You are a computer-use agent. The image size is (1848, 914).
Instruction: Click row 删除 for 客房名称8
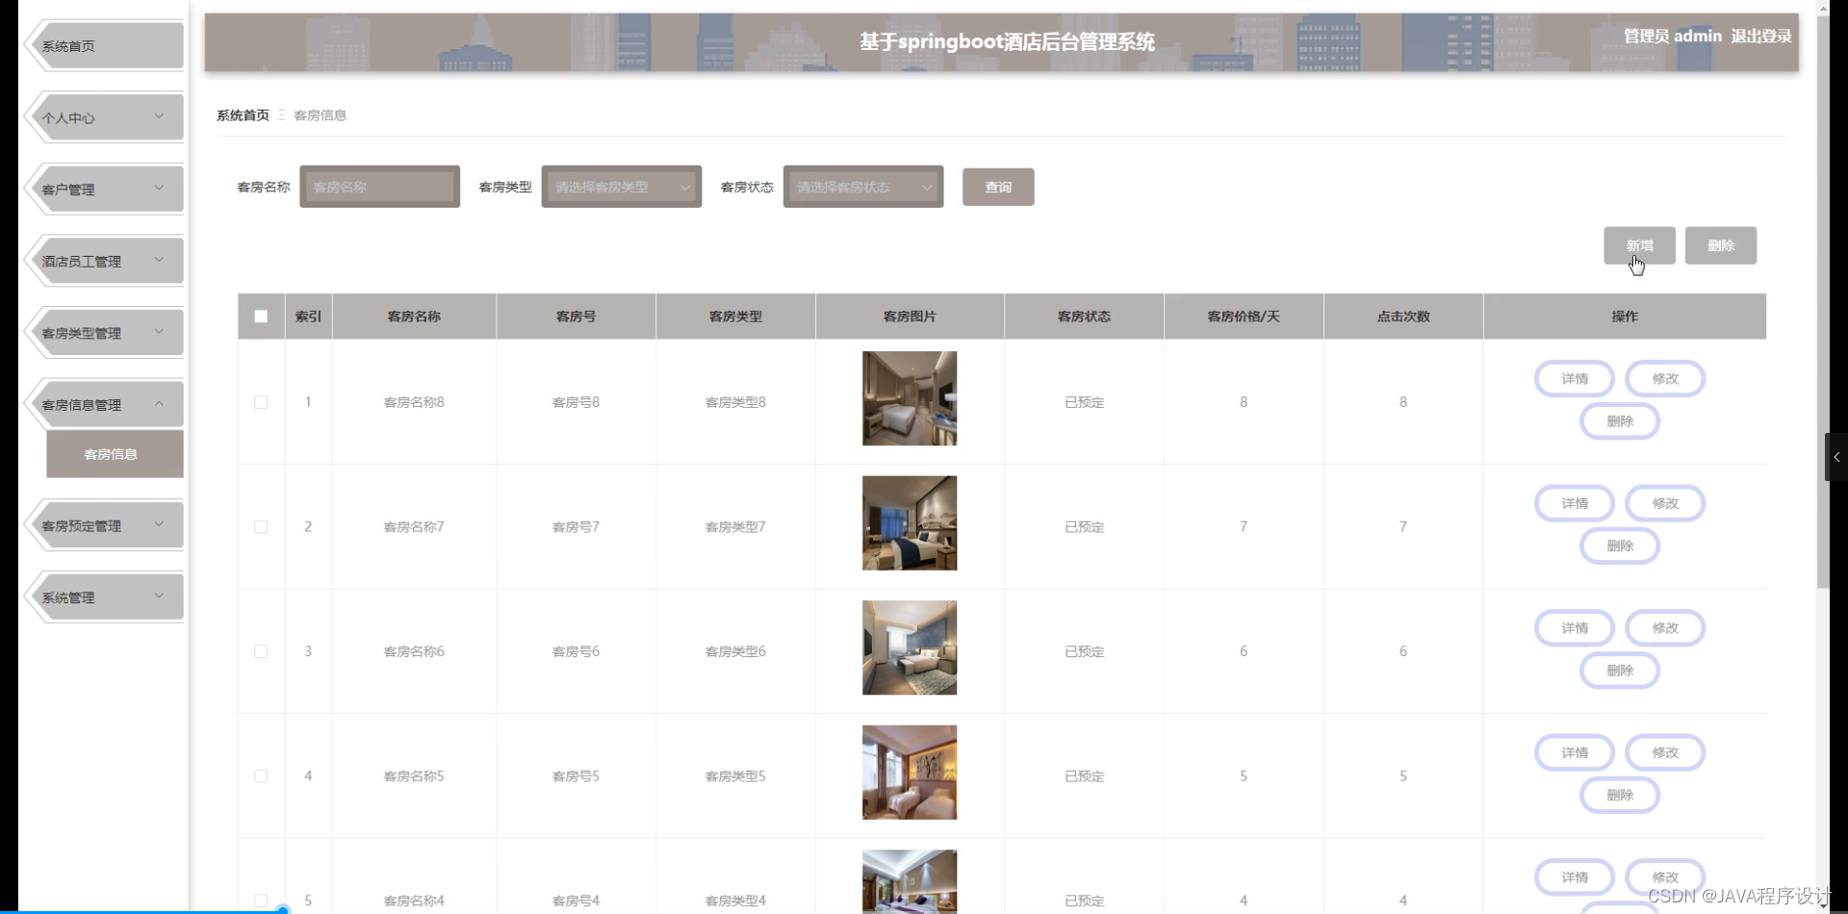tap(1620, 420)
